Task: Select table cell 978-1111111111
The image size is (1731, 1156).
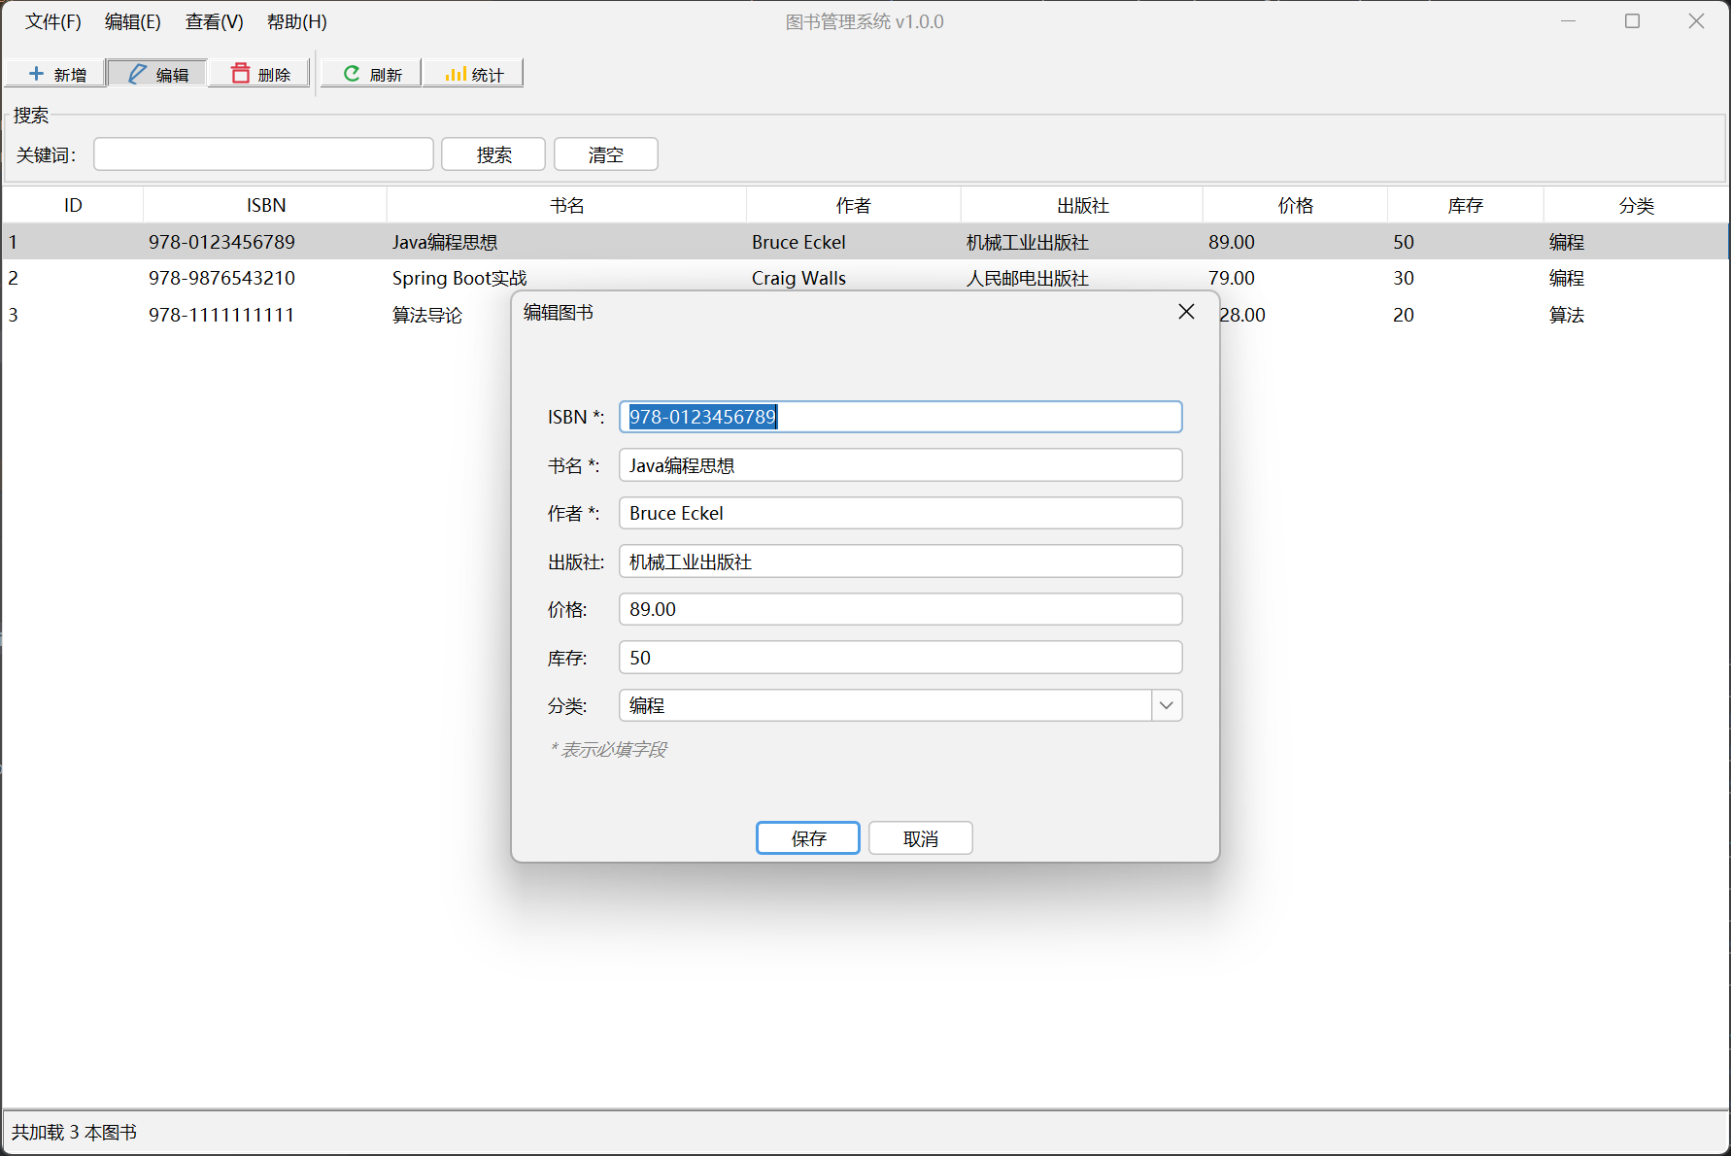Action: click(x=221, y=315)
